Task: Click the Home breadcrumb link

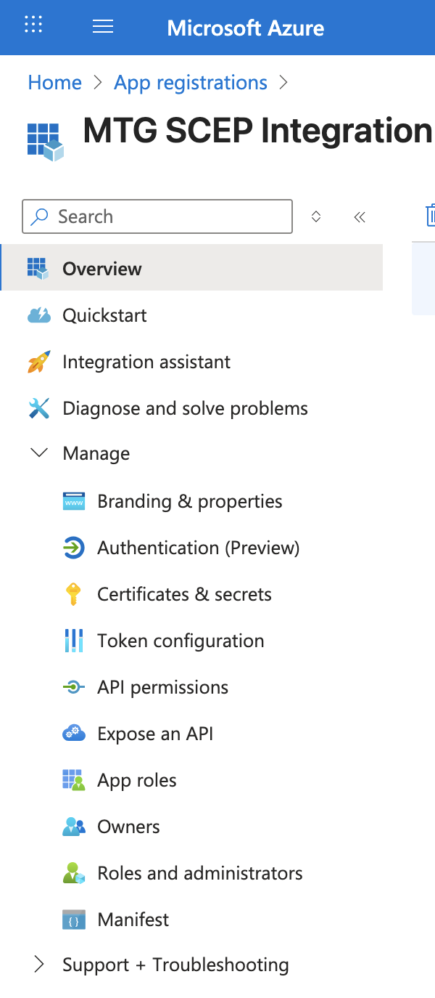Action: click(54, 83)
